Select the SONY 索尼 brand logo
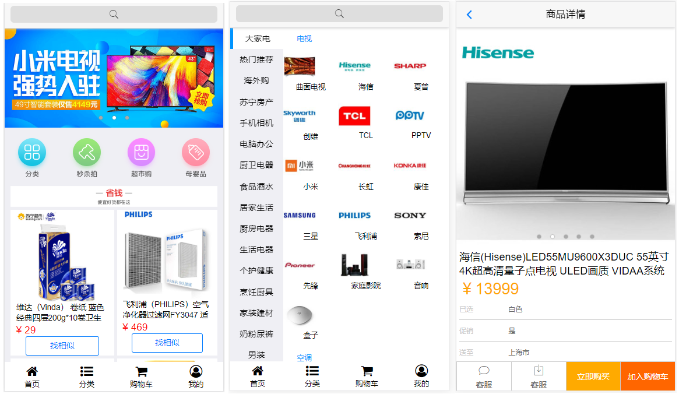This screenshot has width=679, height=394. (410, 215)
